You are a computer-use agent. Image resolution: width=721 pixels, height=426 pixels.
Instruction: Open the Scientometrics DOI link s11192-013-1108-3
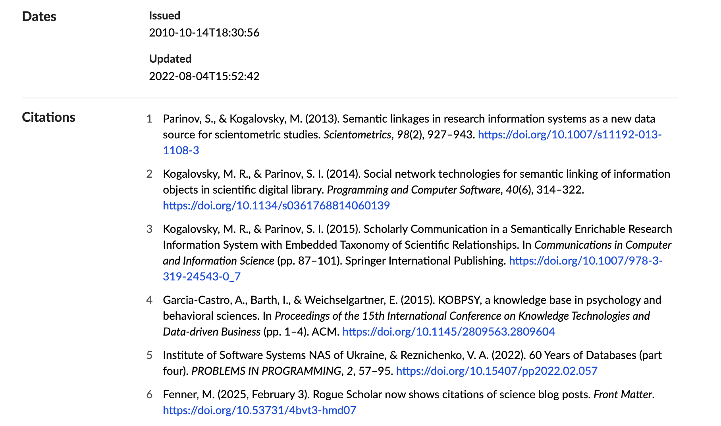(569, 135)
